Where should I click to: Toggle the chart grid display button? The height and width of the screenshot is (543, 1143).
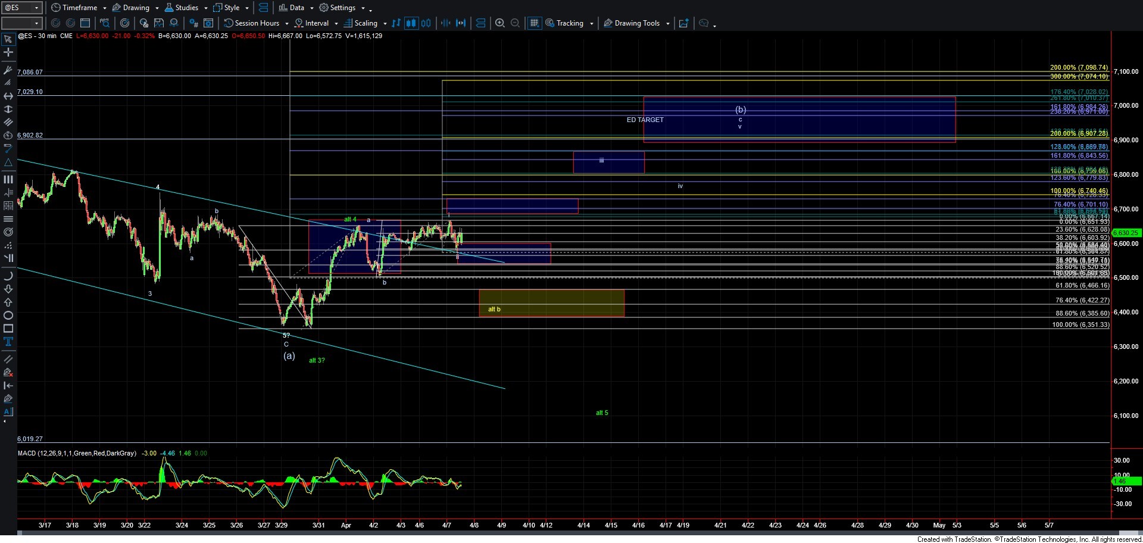(534, 23)
